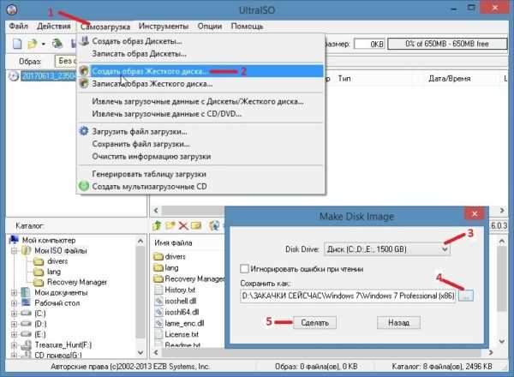Open the Disk Drive combo box
Screen dimensions: 514x377
(387, 249)
